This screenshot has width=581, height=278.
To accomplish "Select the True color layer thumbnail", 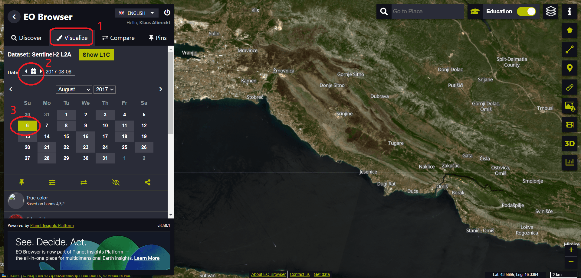I will tap(16, 201).
